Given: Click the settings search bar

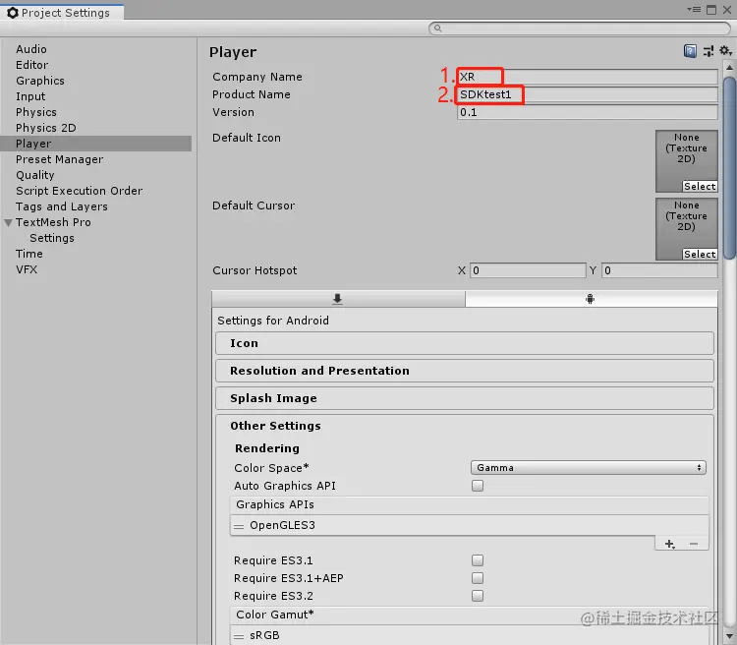Looking at the screenshot, I should [x=580, y=29].
